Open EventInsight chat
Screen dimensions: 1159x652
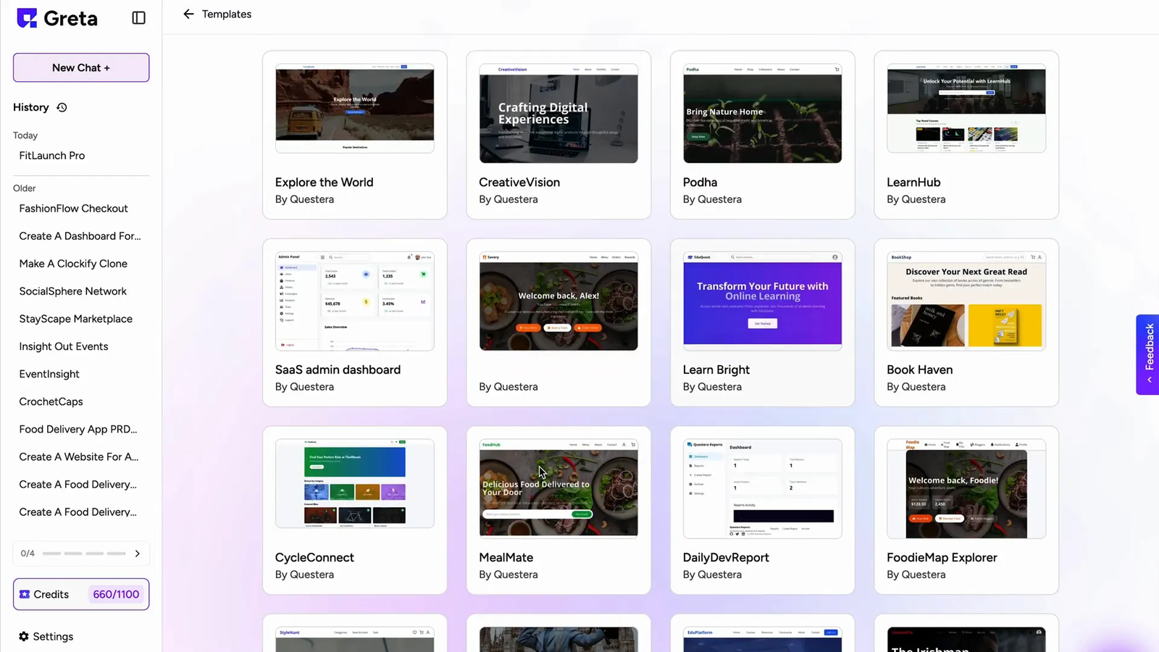pos(49,374)
